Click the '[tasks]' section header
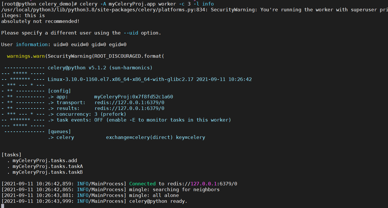 (11, 155)
